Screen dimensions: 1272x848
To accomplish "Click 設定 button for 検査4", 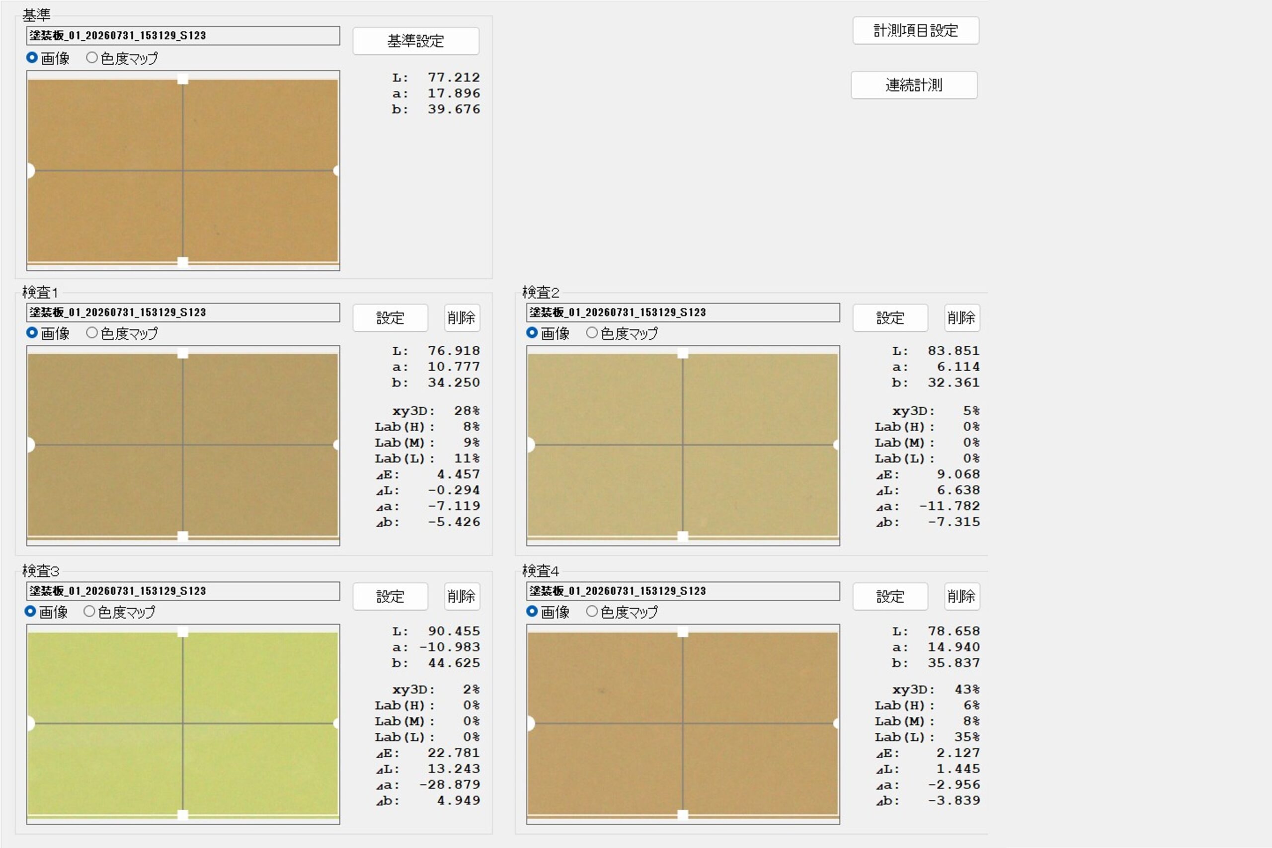I will (889, 596).
